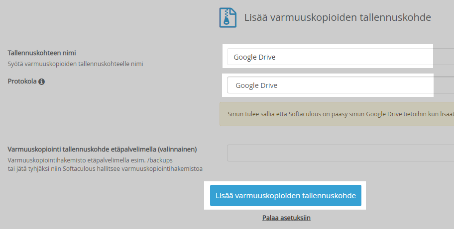Click the Lisää varmuuskopioiden tallennuskohde button
The height and width of the screenshot is (229, 454).
coord(285,196)
